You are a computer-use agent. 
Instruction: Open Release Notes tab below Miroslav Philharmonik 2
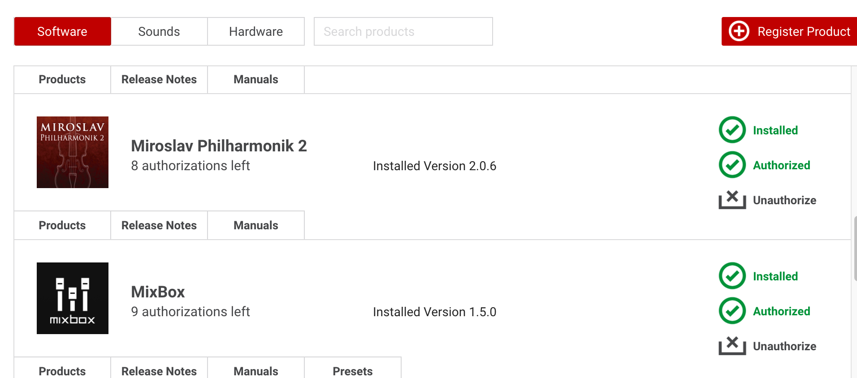[x=159, y=225]
